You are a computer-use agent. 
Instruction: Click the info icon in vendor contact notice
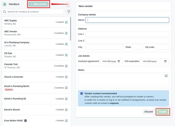(81, 93)
